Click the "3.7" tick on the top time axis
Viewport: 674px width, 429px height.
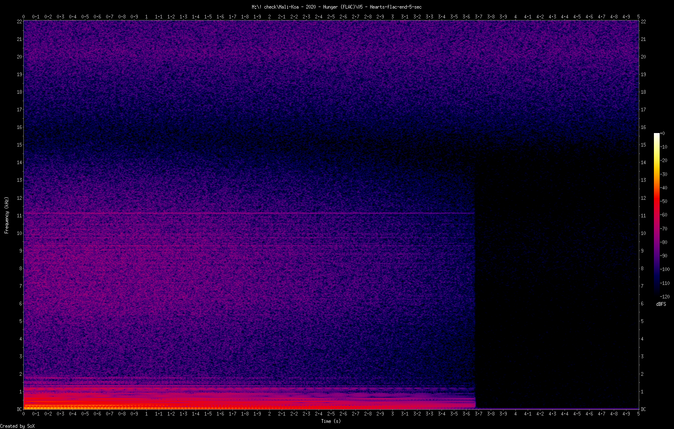coord(478,17)
